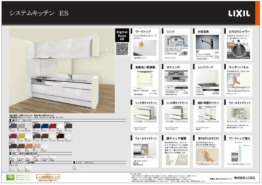262x185 pixels.
Task: Click the ECO FIRST badge
Action: click(x=10, y=177)
